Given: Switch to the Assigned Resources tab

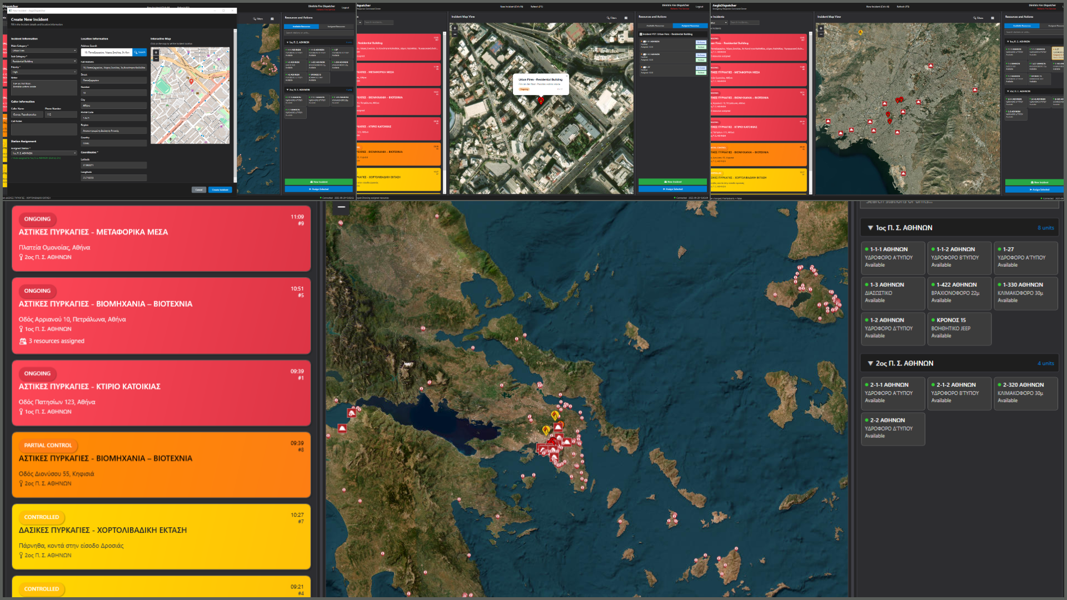Looking at the screenshot, I should tap(336, 26).
